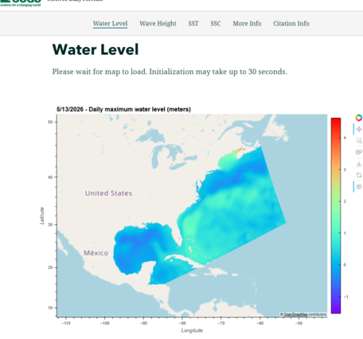Click the México map label
This screenshot has width=363, height=339.
click(x=96, y=253)
